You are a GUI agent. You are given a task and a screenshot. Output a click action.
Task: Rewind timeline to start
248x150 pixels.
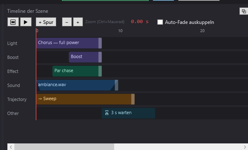point(13,22)
